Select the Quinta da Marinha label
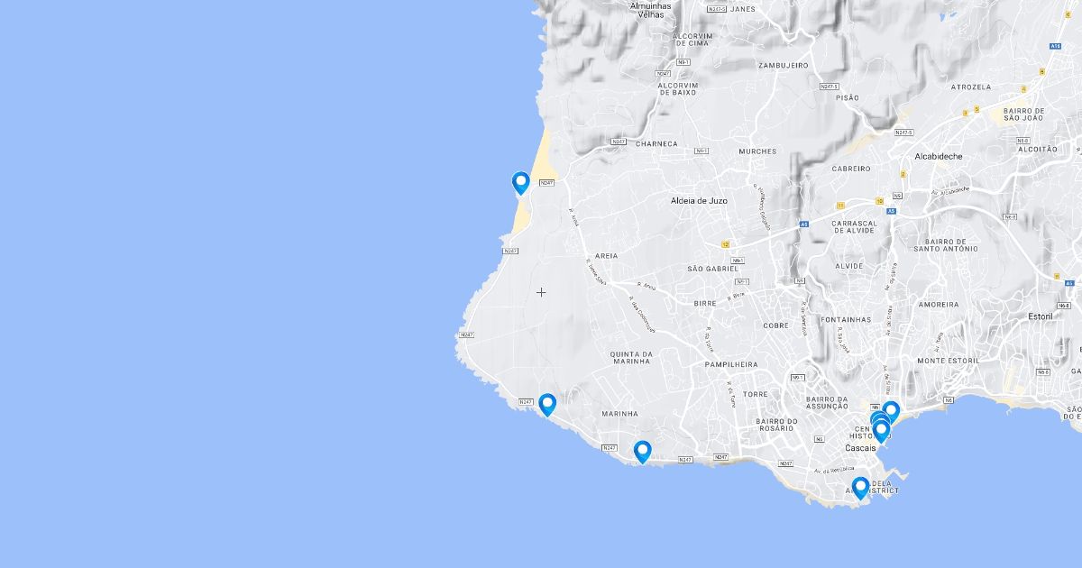1082x568 pixels. coord(631,357)
